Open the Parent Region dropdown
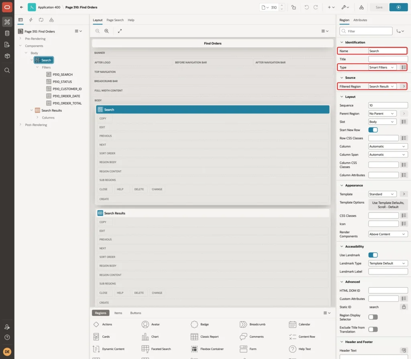411x359 pixels. click(382, 113)
